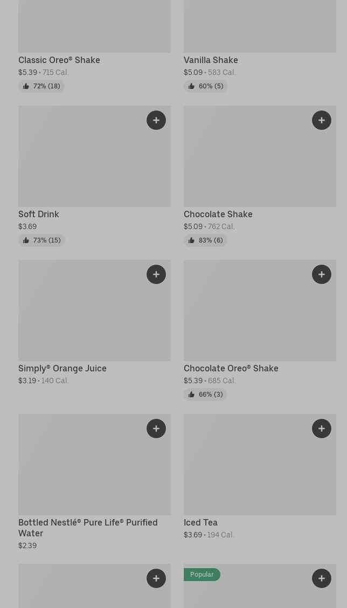Add Simply Orange Juice with plus icon

(x=156, y=274)
